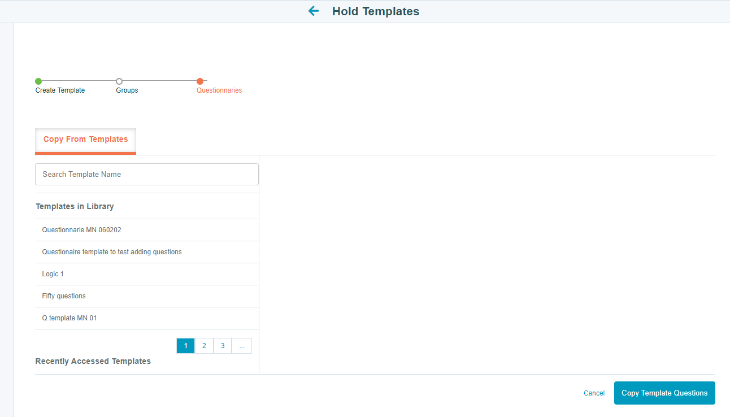
Task: Open more pages with ellipsis button
Action: (x=242, y=346)
